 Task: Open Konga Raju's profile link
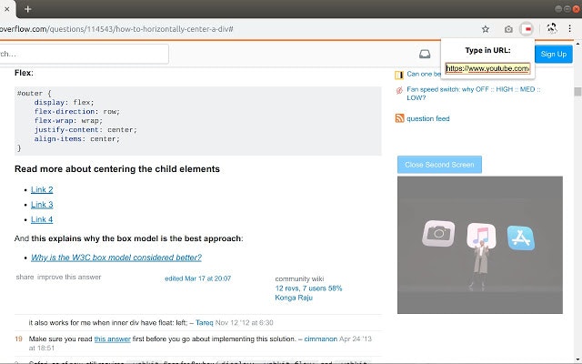(x=294, y=298)
